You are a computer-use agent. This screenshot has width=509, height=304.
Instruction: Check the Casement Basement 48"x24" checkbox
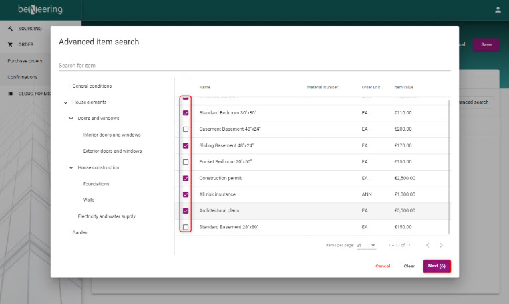pyautogui.click(x=186, y=129)
